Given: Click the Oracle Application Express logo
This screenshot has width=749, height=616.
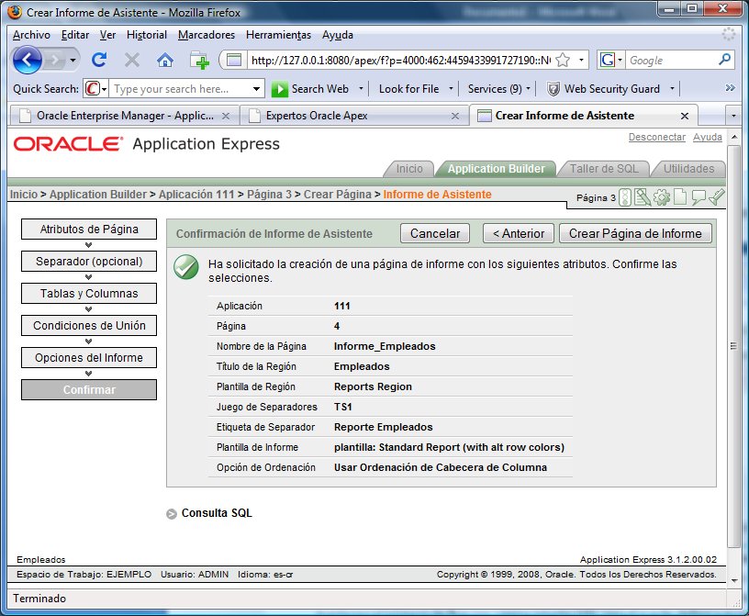Looking at the screenshot, I should coord(147,144).
